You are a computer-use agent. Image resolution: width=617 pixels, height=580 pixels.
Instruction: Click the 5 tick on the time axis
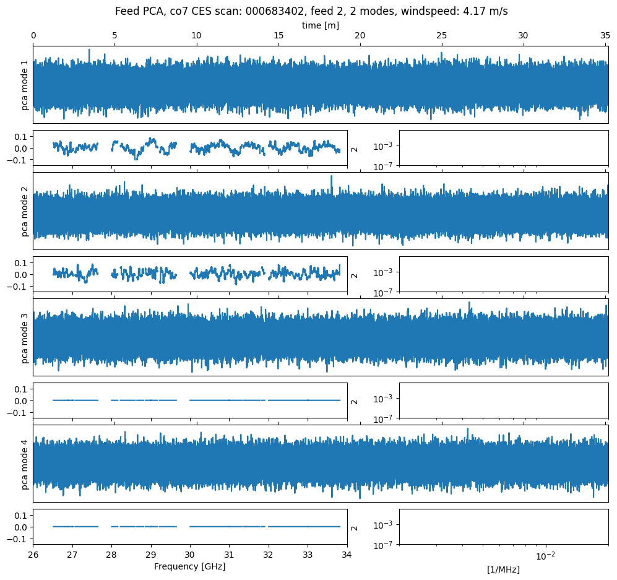point(114,37)
